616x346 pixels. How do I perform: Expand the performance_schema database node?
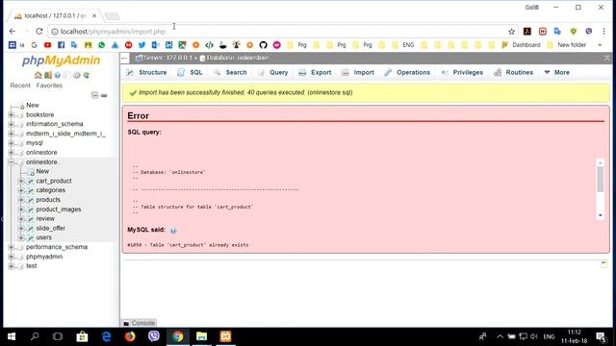click(x=11, y=247)
